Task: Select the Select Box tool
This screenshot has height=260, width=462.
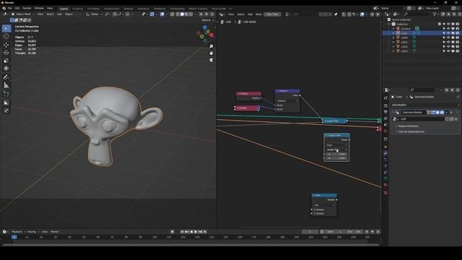Action: (x=6, y=29)
